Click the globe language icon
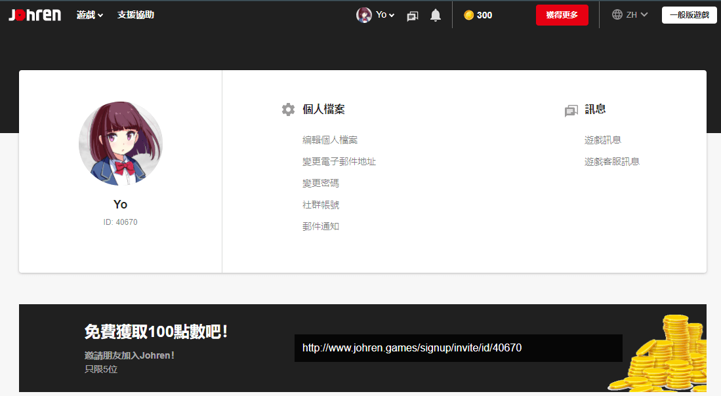 (617, 14)
